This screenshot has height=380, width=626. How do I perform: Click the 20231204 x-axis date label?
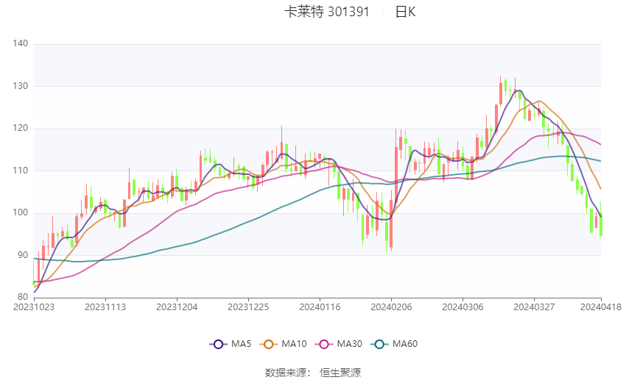[177, 306]
